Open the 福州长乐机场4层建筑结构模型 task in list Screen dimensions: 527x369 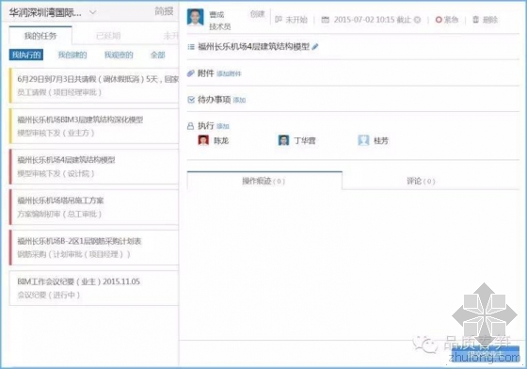(x=94, y=167)
